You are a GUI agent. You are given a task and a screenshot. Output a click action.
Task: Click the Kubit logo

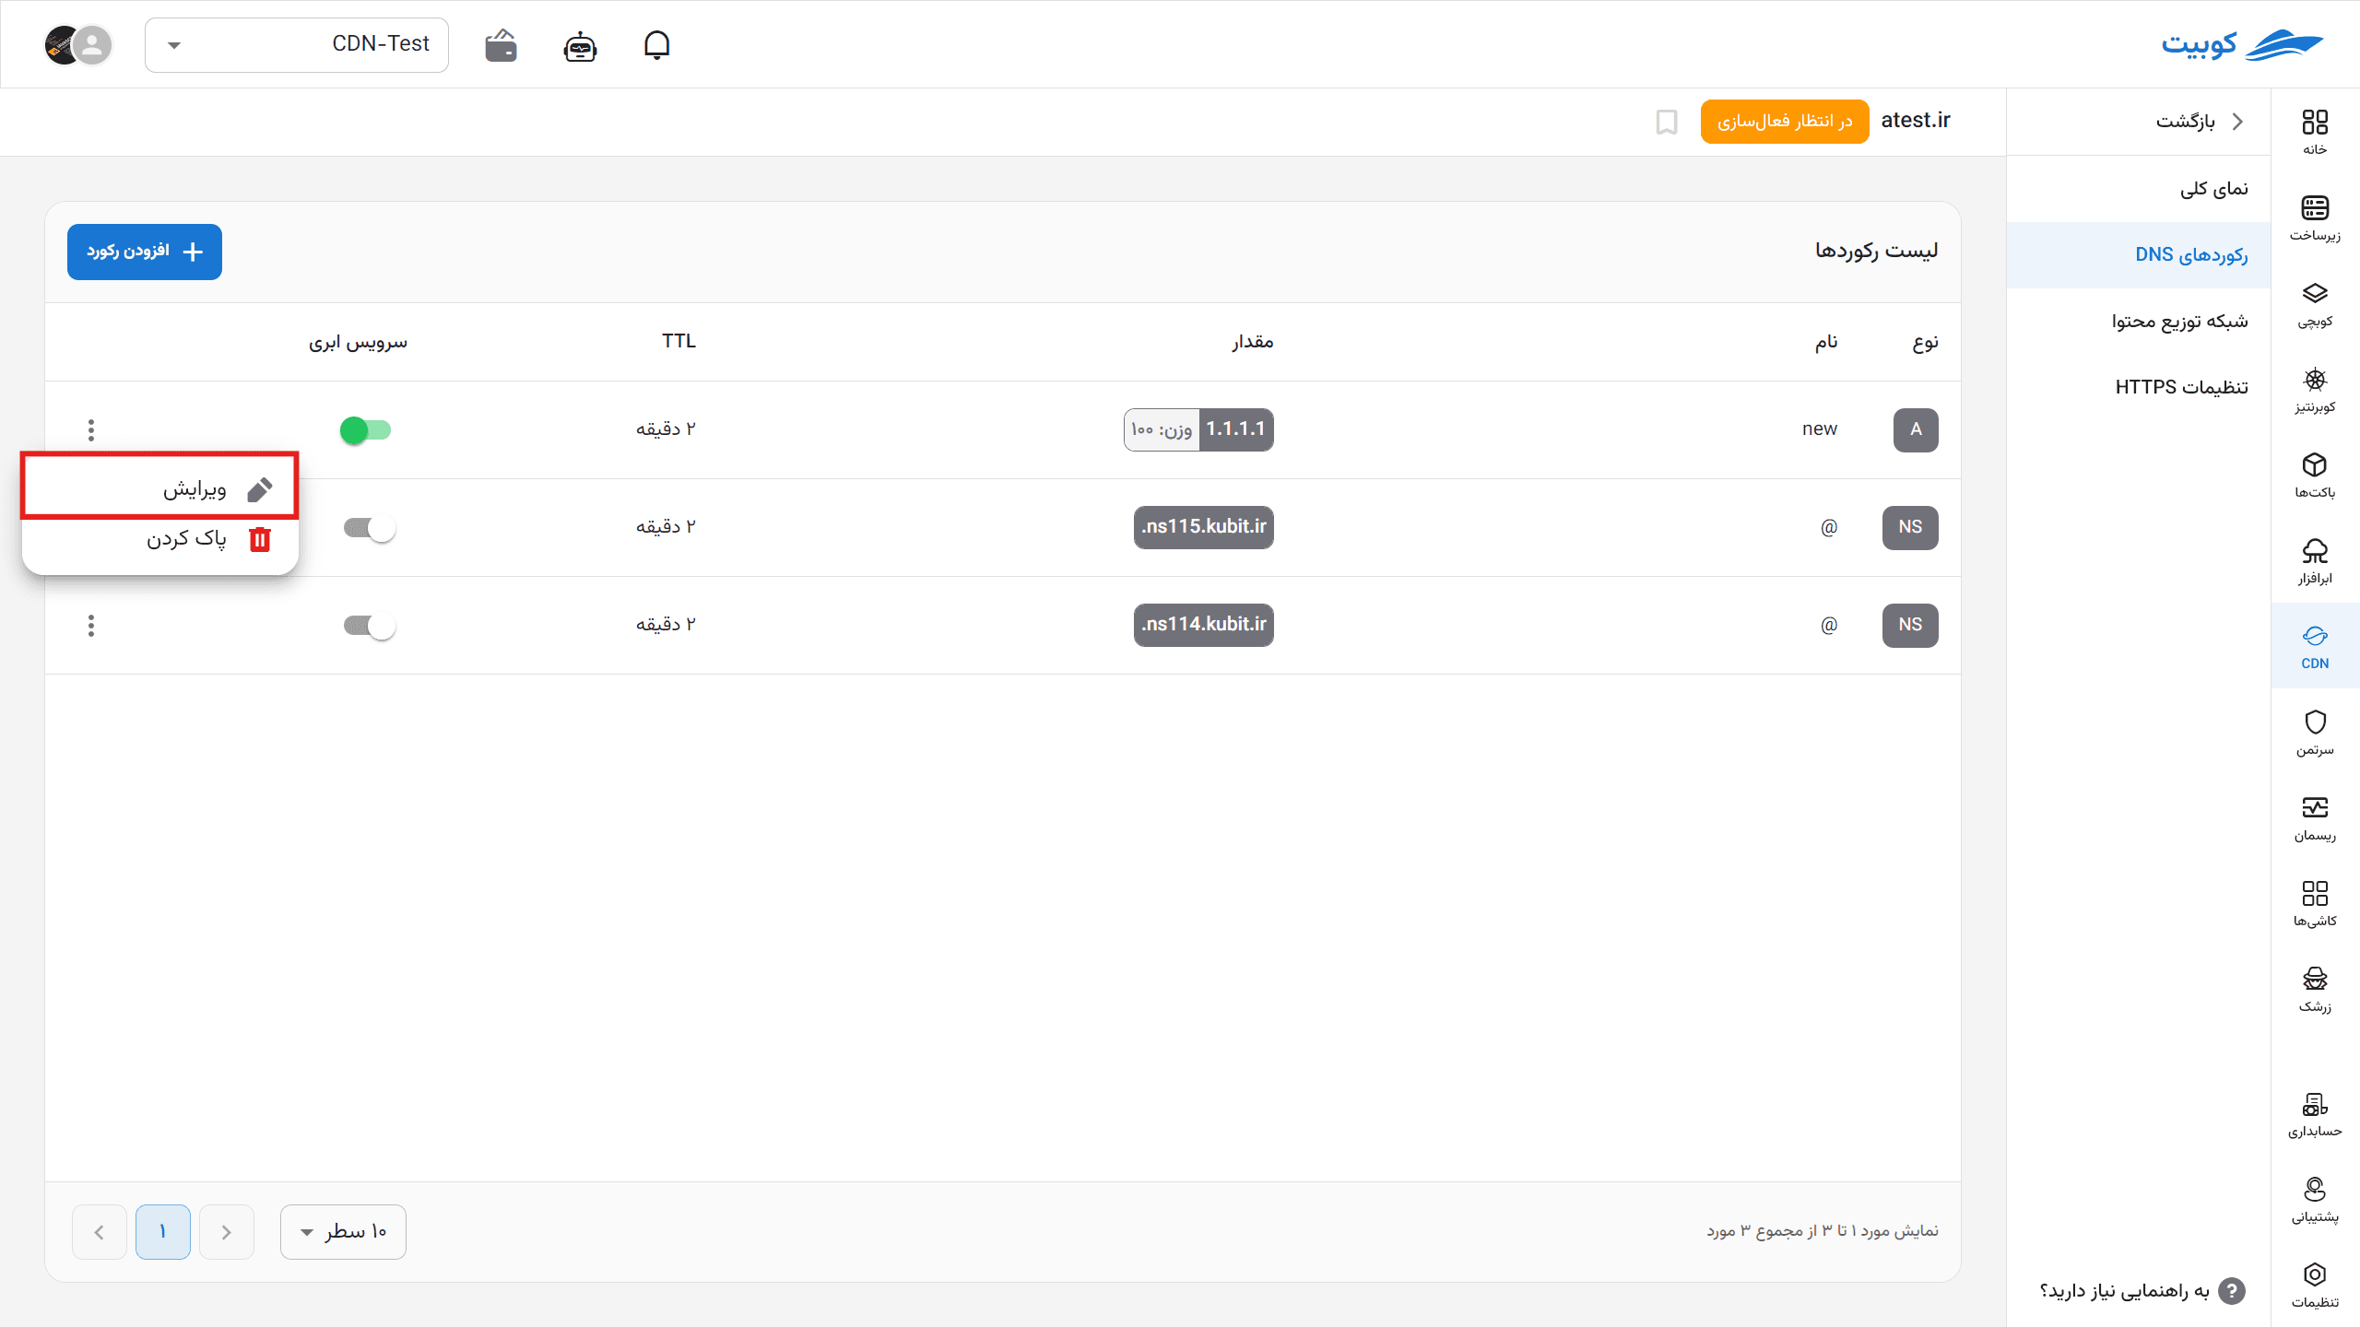click(2242, 44)
